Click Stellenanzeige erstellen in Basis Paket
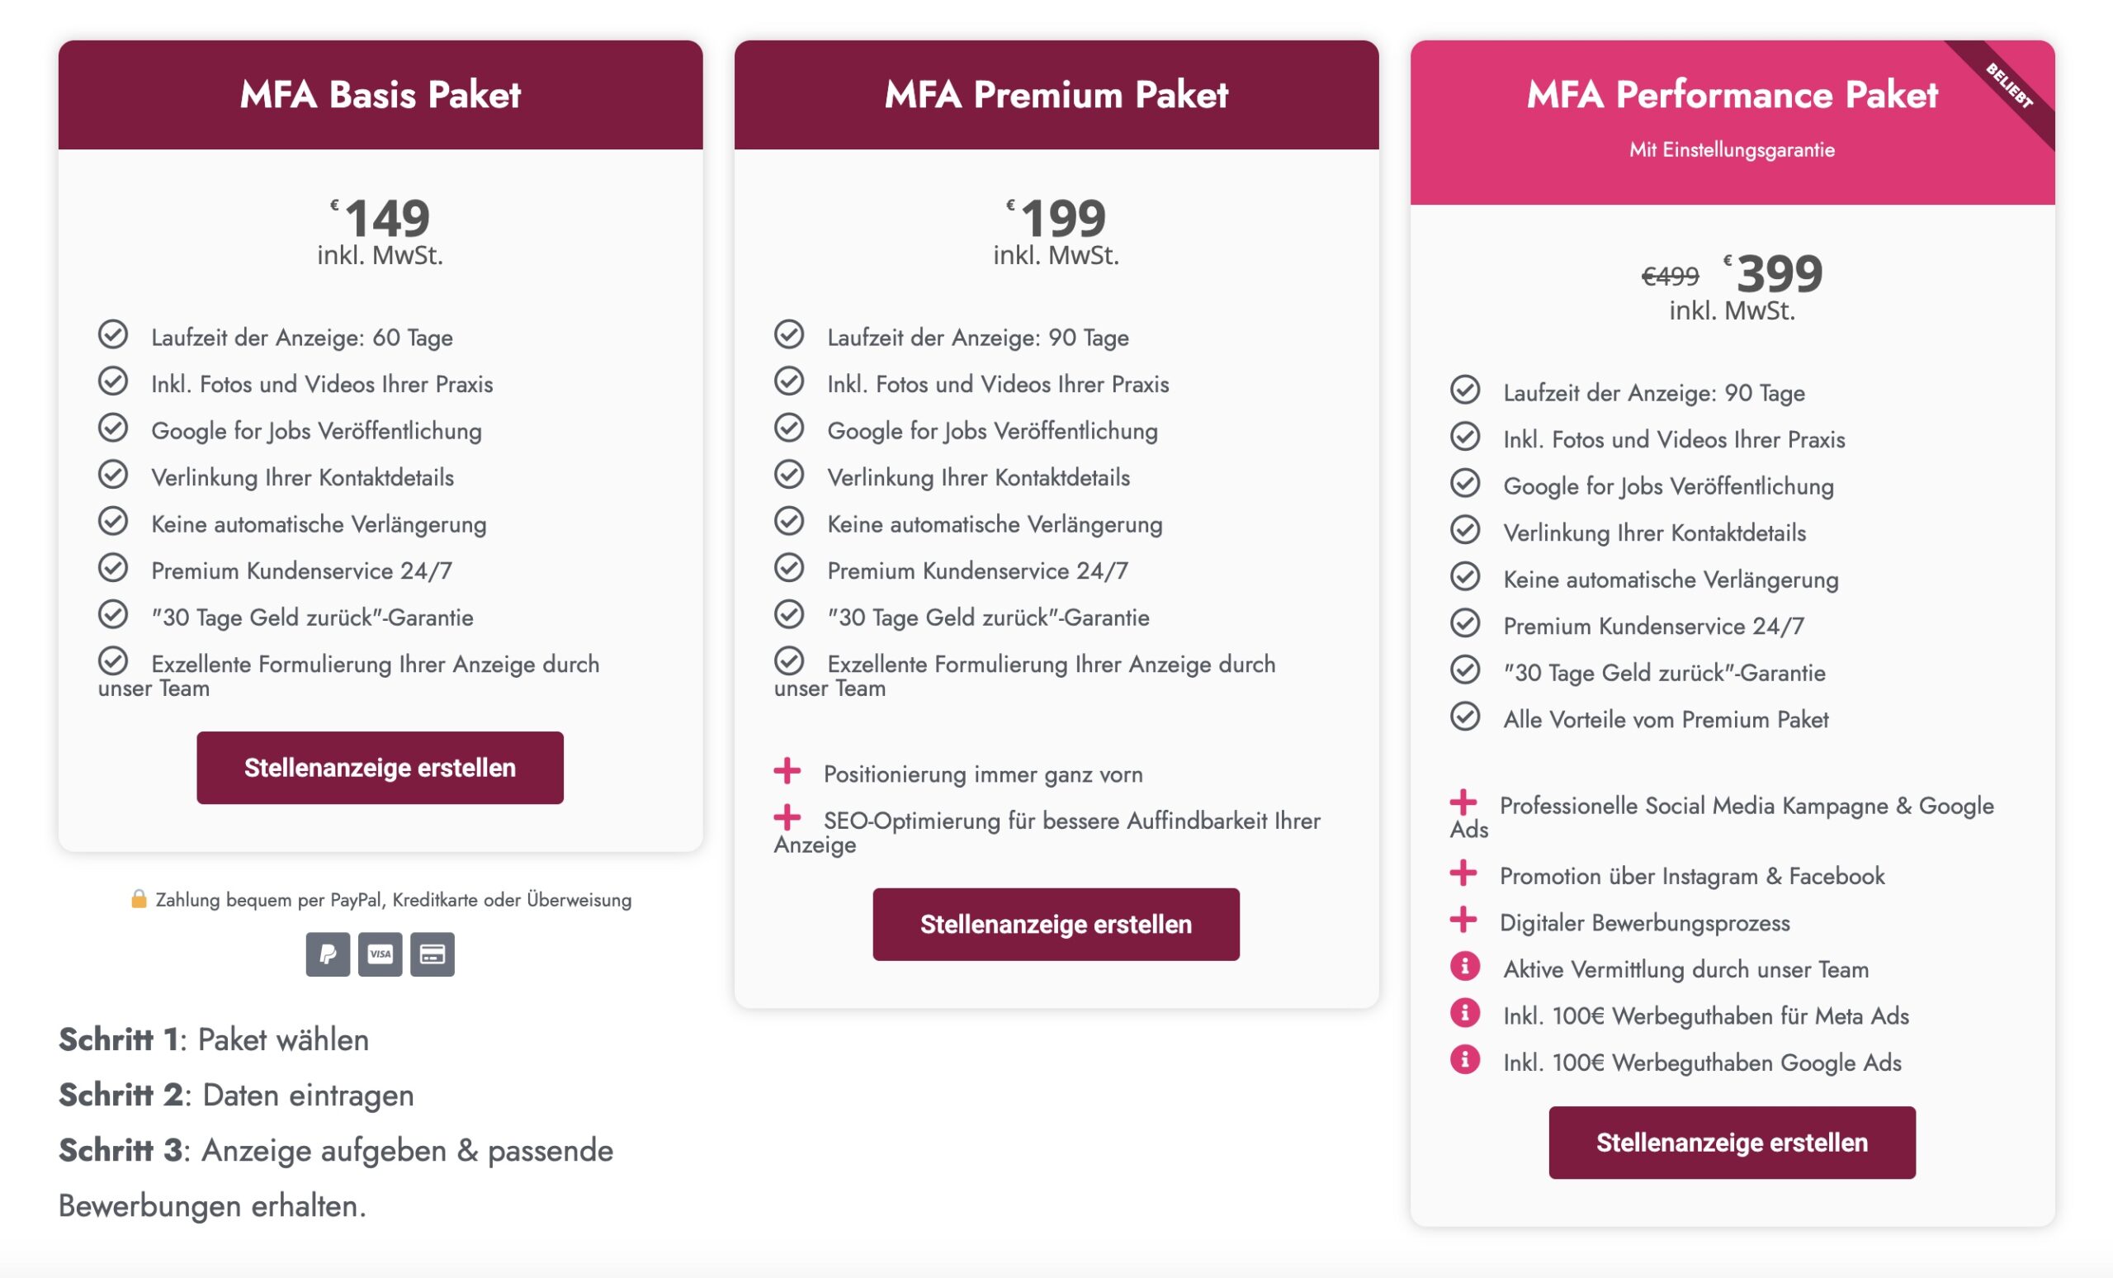This screenshot has height=1278, width=2113. click(x=380, y=768)
